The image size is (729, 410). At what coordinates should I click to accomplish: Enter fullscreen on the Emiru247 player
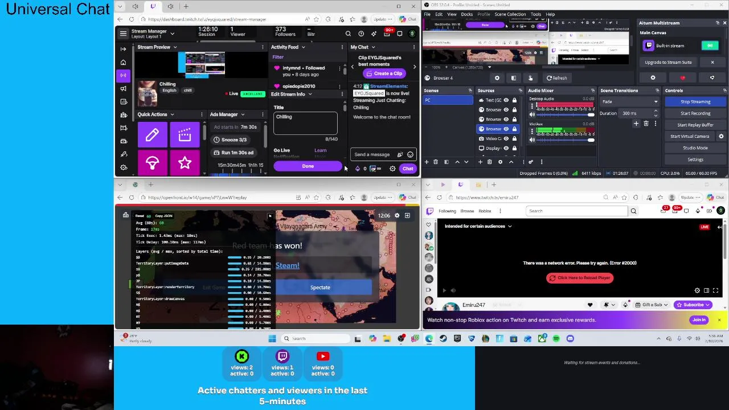click(715, 290)
